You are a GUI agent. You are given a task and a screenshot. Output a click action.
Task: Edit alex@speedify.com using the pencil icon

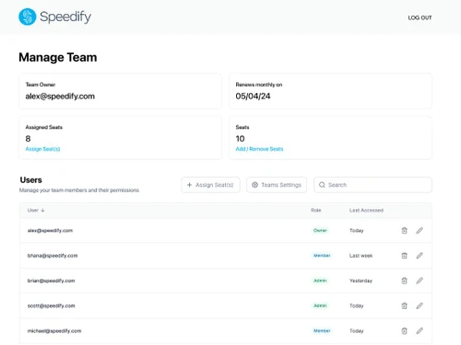[x=420, y=230]
